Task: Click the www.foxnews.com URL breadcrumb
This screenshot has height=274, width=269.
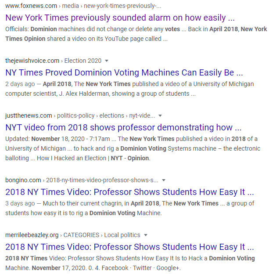Action: 31,6
